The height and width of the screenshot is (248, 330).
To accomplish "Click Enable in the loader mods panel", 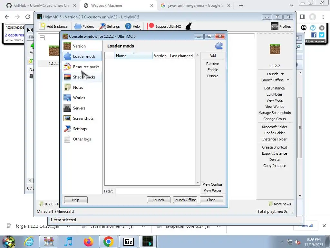I will pos(213,70).
